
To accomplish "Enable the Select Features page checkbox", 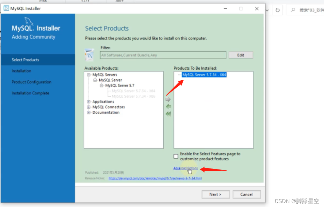I will 176,156.
